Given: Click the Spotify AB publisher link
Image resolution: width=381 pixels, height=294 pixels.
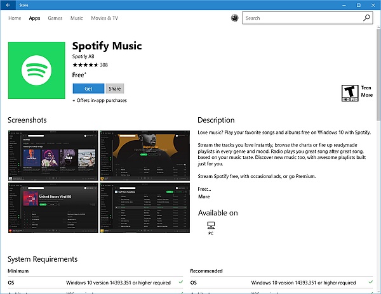Looking at the screenshot, I should (83, 56).
